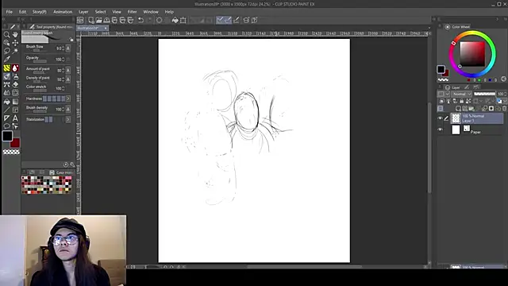Hide Layer 1 with eye icon
The width and height of the screenshot is (508, 286).
click(440, 118)
